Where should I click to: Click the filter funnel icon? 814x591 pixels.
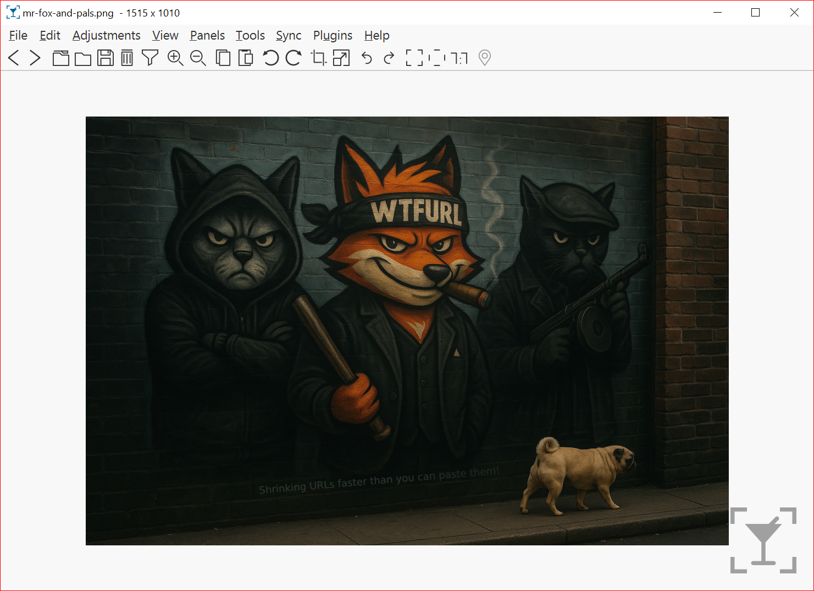coord(149,58)
